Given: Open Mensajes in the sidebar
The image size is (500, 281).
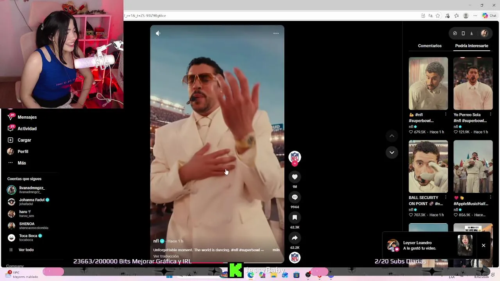Looking at the screenshot, I should tap(27, 117).
